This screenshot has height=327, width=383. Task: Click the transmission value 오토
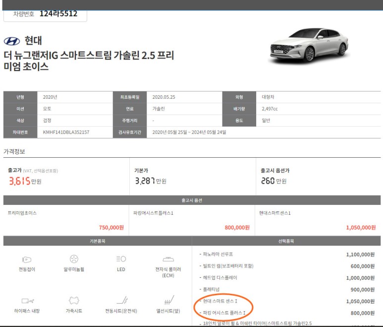pyautogui.click(x=47, y=109)
